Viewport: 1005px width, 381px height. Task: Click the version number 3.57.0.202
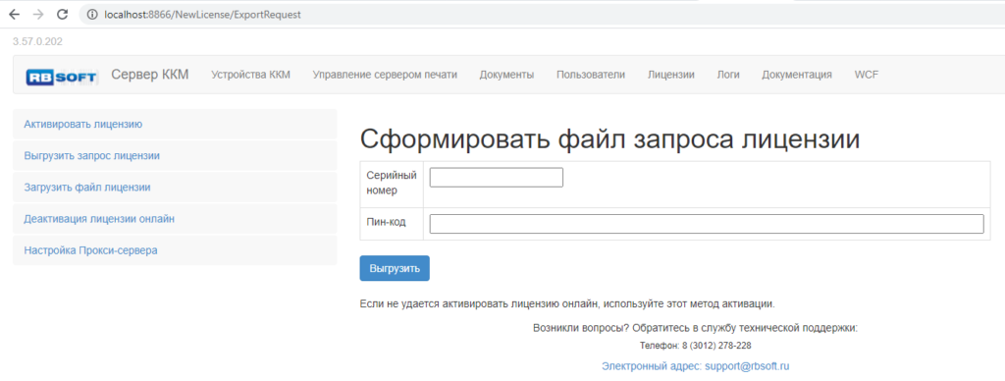pyautogui.click(x=37, y=41)
